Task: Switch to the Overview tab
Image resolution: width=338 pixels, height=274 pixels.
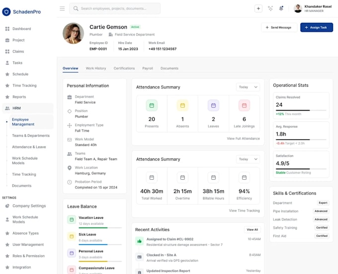Action: (70, 68)
